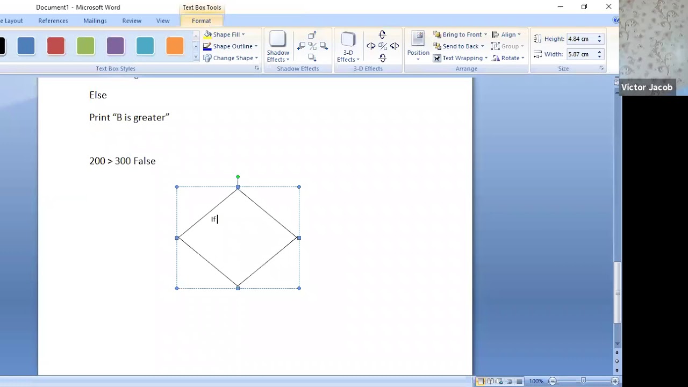
Task: Click the vertical scrollbar thumb
Action: point(617,292)
